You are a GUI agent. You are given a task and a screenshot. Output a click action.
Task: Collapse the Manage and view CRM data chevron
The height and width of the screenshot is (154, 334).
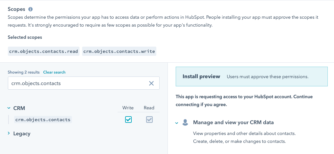tap(177, 123)
